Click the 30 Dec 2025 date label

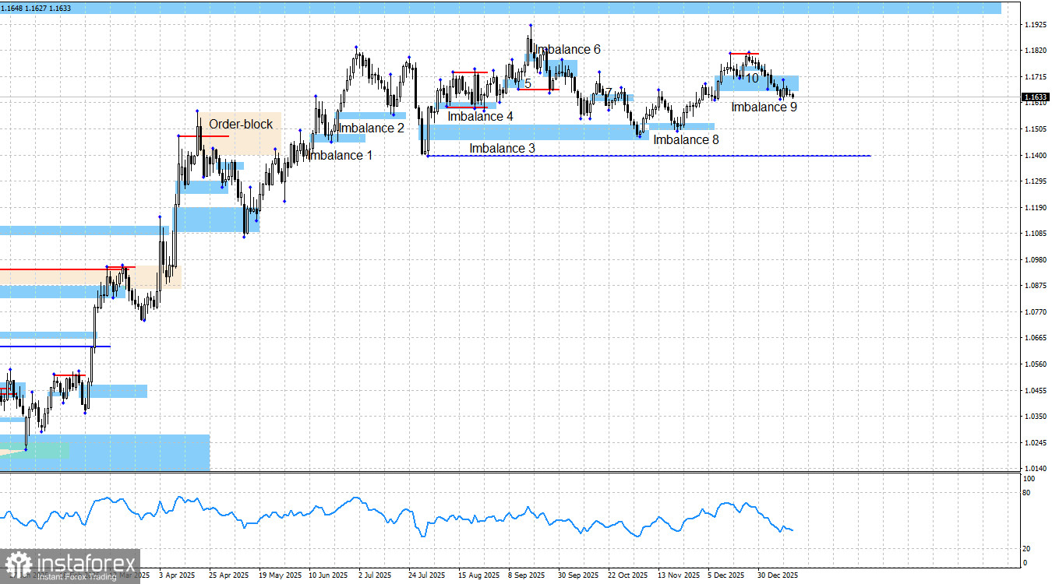777,575
